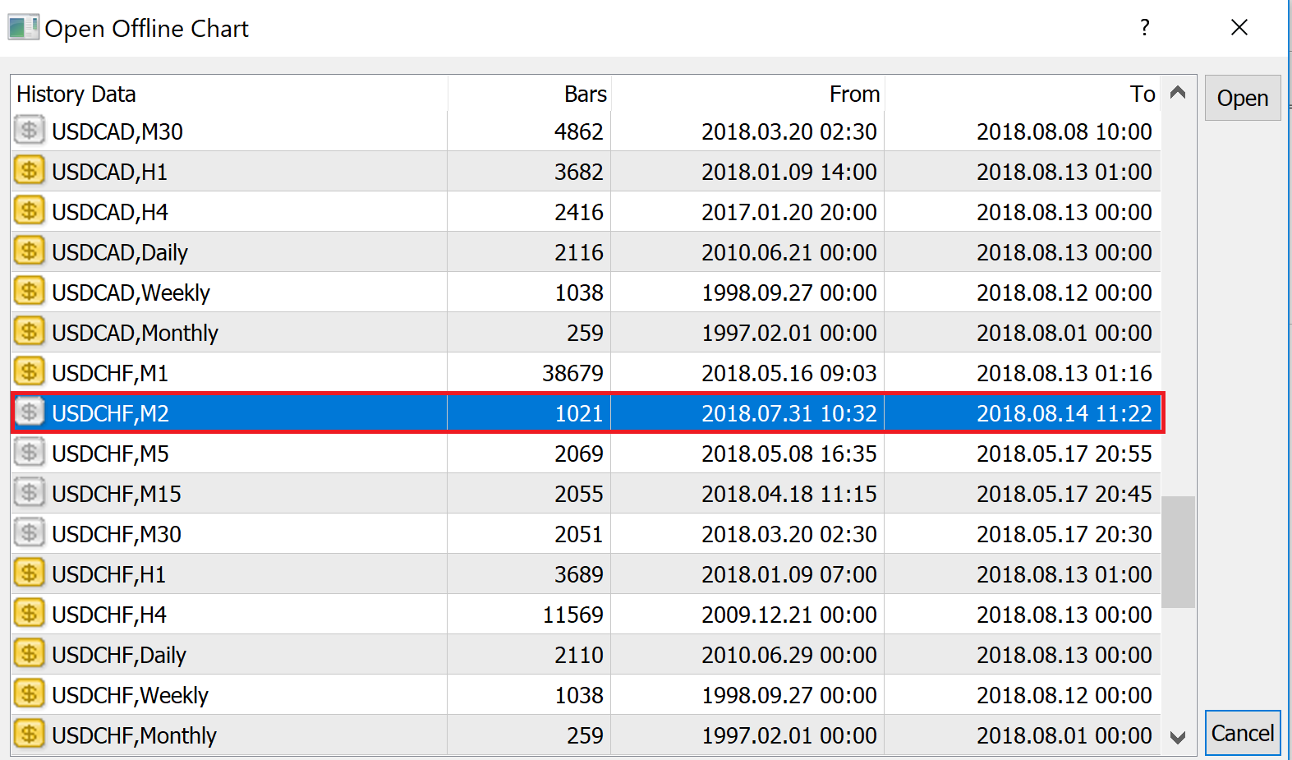The image size is (1292, 760).
Task: Click the USDCHF,H1 gold dollar icon
Action: tap(30, 573)
